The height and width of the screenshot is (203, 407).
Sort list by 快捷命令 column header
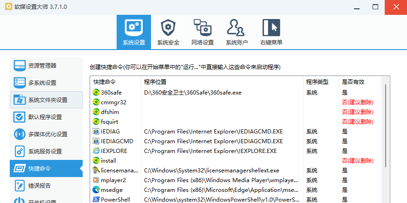[x=115, y=82]
